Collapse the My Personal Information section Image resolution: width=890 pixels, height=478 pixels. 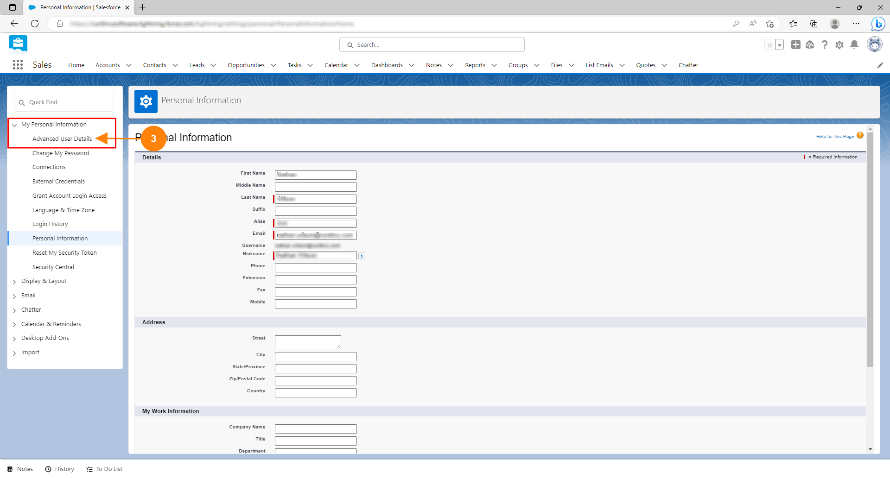coord(14,125)
